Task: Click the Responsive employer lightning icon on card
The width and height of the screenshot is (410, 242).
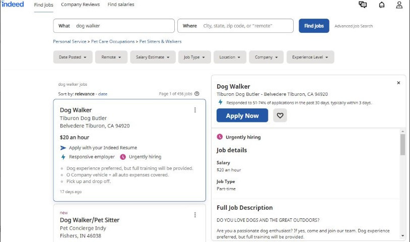Action: click(x=63, y=157)
